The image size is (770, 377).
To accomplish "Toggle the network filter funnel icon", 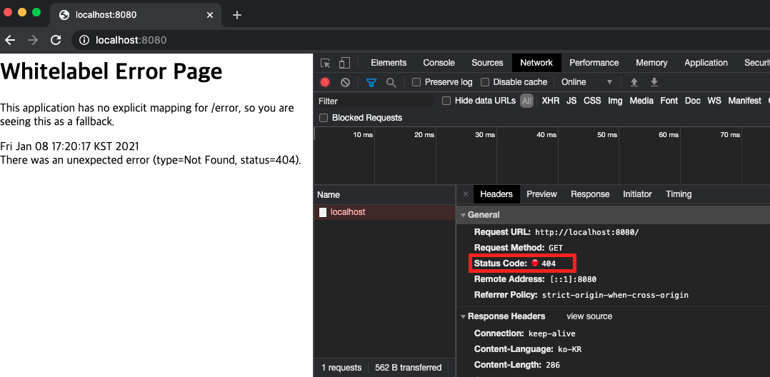I will (371, 83).
